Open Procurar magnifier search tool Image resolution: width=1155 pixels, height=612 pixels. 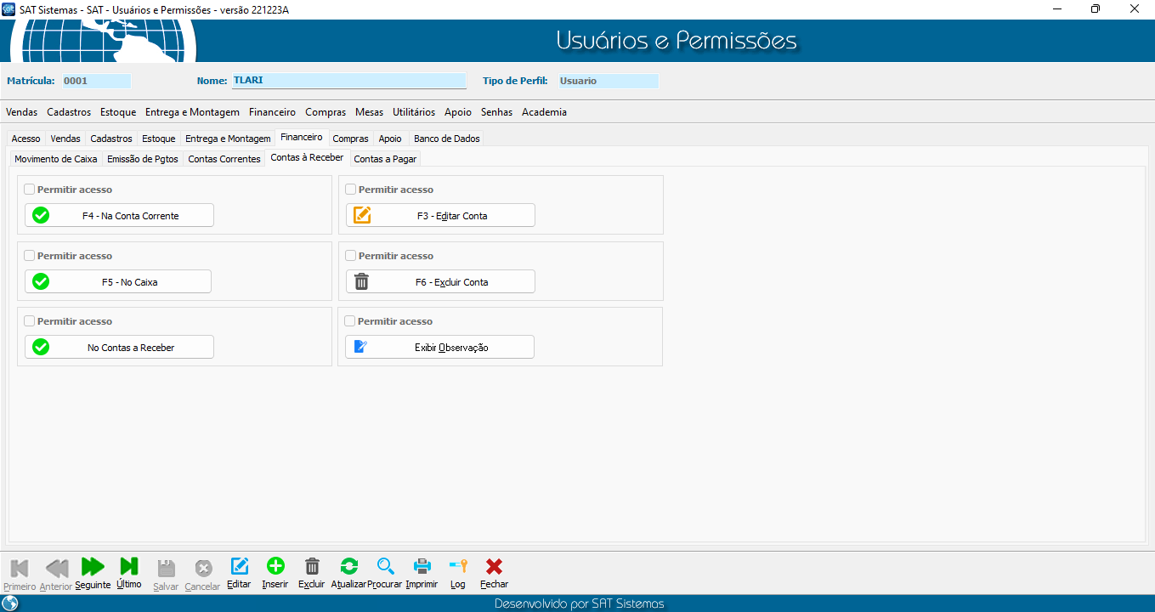385,567
